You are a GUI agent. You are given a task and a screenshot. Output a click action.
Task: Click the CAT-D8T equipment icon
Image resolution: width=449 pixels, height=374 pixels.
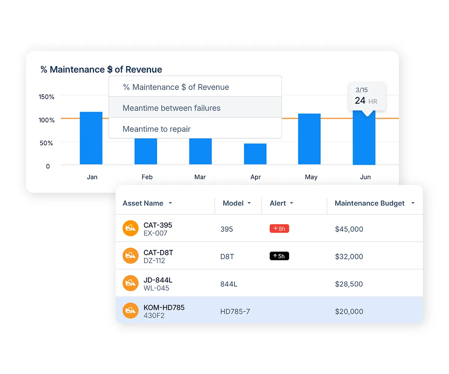[130, 256]
